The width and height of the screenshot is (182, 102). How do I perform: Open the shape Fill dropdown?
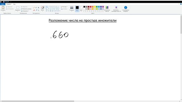64,9
